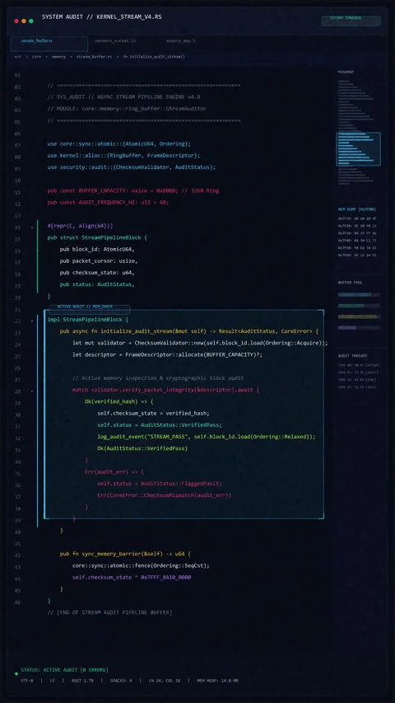Select the CORE #0 audit thread row
The image size is (395, 703).
click(x=359, y=365)
